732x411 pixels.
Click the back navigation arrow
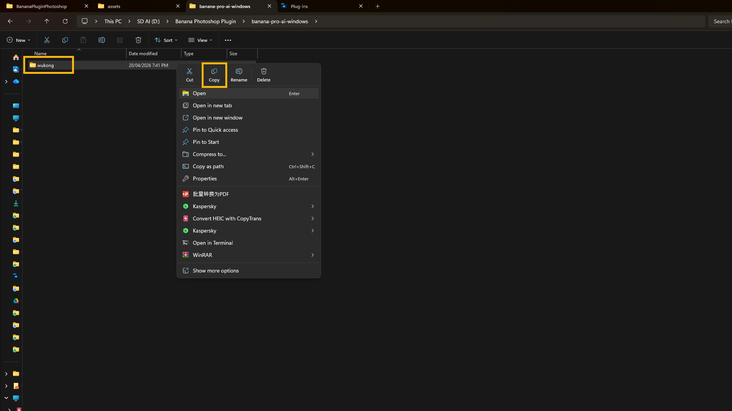(x=10, y=21)
